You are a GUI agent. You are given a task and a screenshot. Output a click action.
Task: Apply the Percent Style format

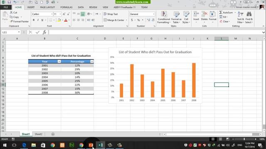pos(138,20)
